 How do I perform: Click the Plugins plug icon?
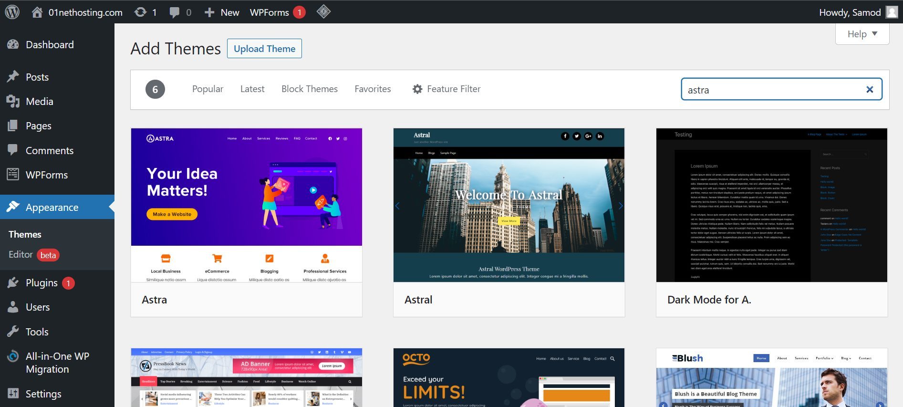(x=13, y=282)
